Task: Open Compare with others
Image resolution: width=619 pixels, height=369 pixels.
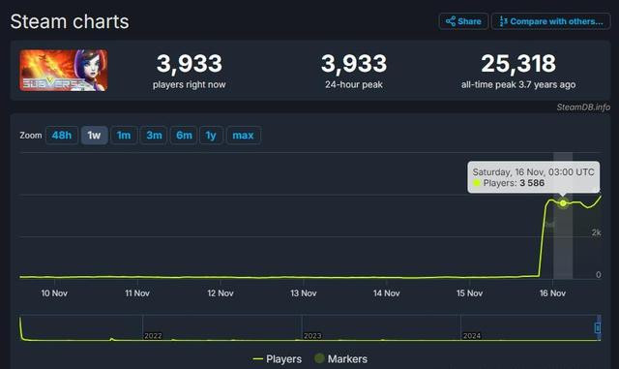Action: click(550, 21)
